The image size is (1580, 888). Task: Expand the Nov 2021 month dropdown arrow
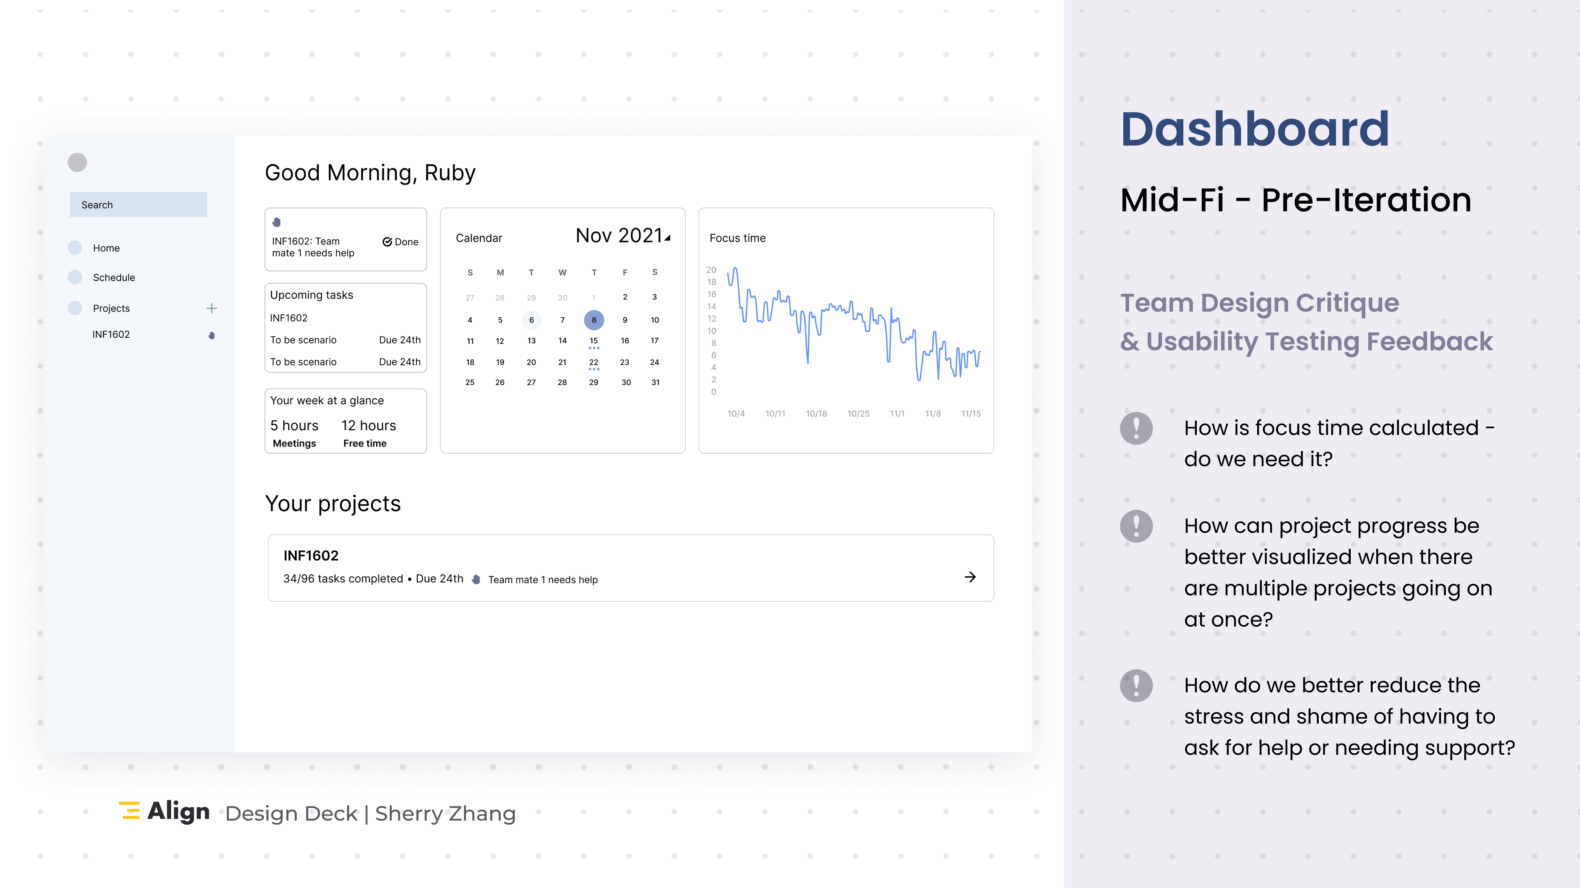[x=667, y=238]
